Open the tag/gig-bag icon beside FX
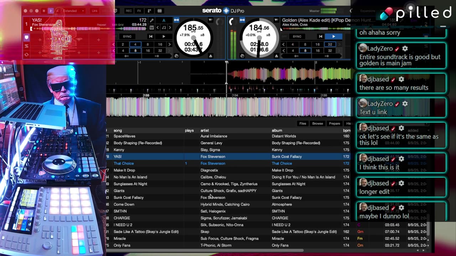The image size is (456, 256). coord(149,11)
